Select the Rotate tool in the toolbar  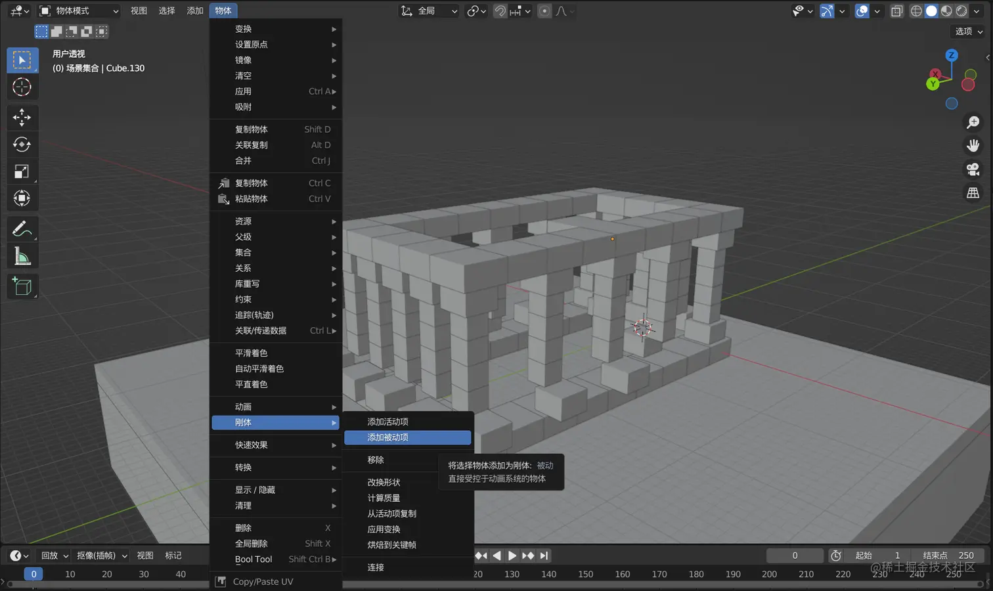(22, 144)
